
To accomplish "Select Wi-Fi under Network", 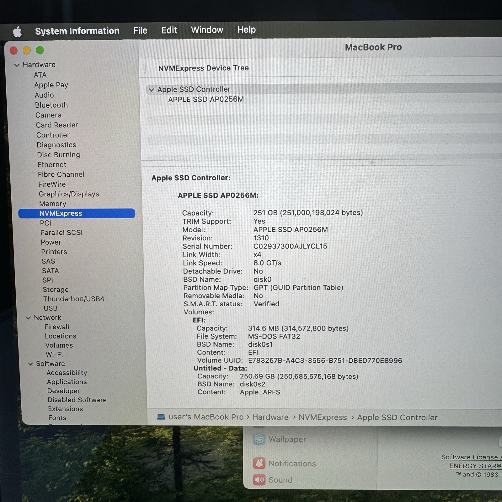I will coord(54,354).
